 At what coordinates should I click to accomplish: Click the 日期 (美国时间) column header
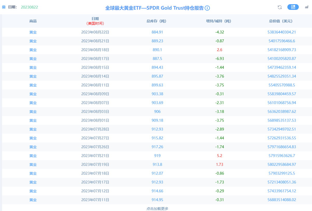(95, 21)
